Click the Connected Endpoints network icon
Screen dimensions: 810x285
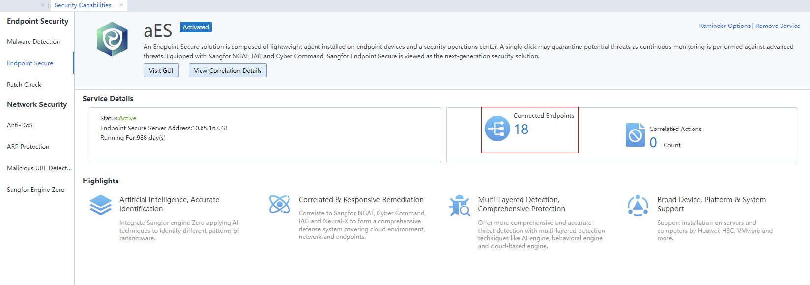tap(497, 129)
